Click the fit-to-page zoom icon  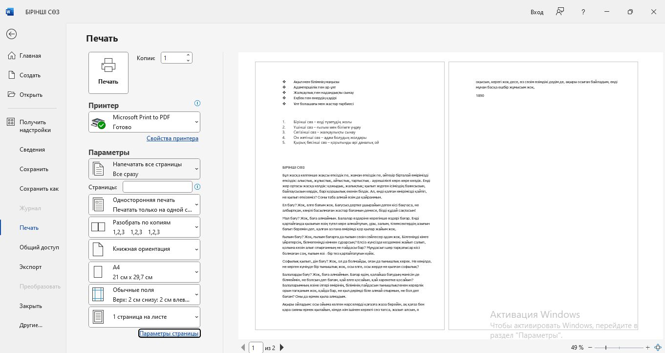click(x=657, y=348)
